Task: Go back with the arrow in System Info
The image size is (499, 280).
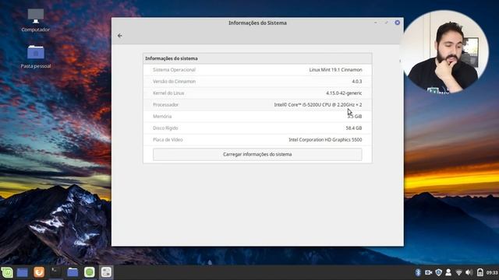Action: 119,36
